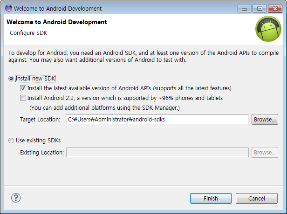287x214 pixels.
Task: Maximize the dialog window
Action: [x=260, y=8]
